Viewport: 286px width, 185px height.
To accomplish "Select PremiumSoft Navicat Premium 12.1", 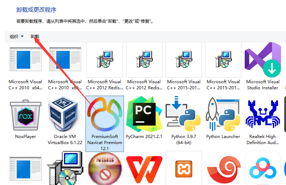I will [105, 123].
